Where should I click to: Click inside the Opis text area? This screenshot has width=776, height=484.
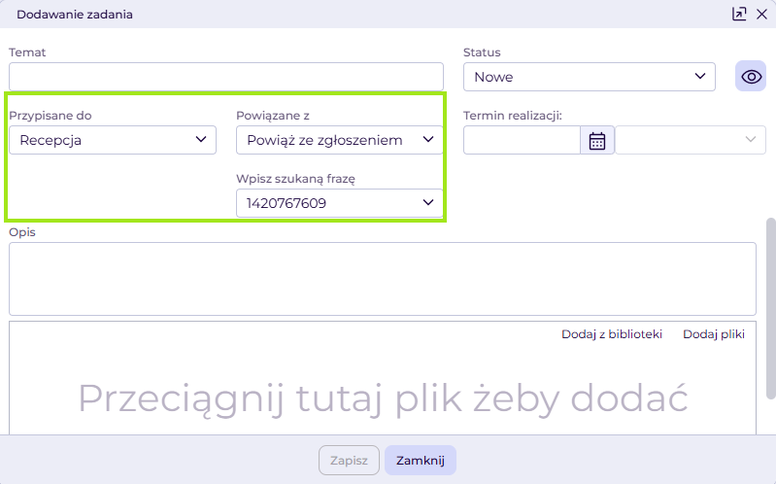point(383,279)
